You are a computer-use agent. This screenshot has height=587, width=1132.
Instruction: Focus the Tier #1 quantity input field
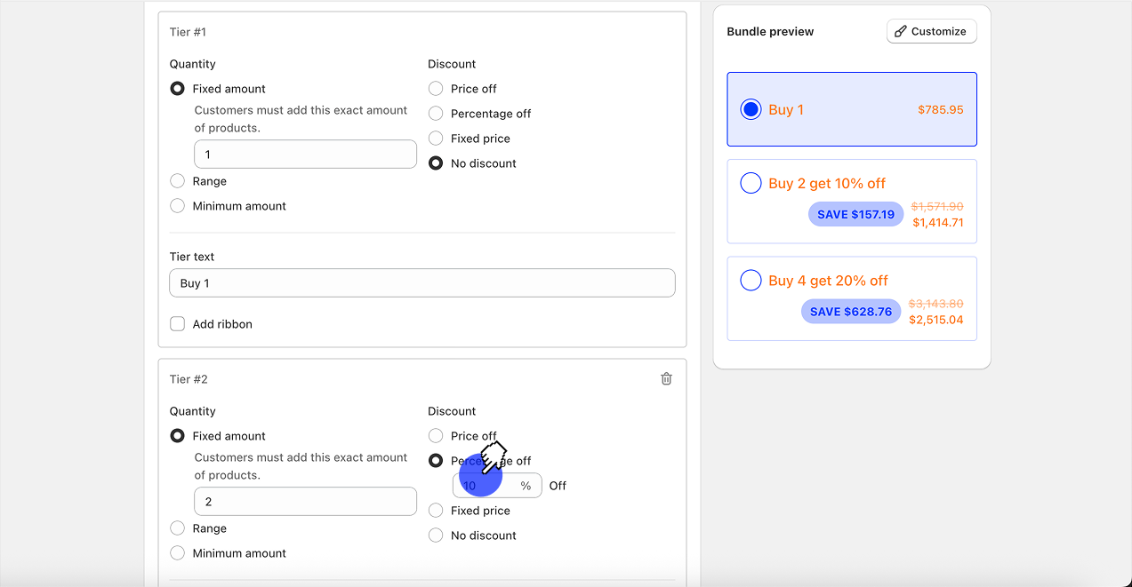coord(305,155)
